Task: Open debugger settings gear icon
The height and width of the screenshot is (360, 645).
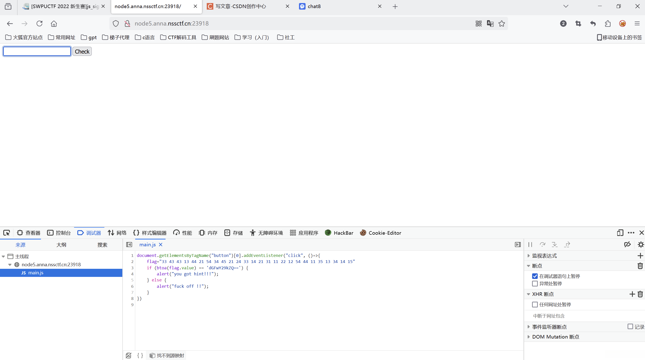Action: pos(641,245)
